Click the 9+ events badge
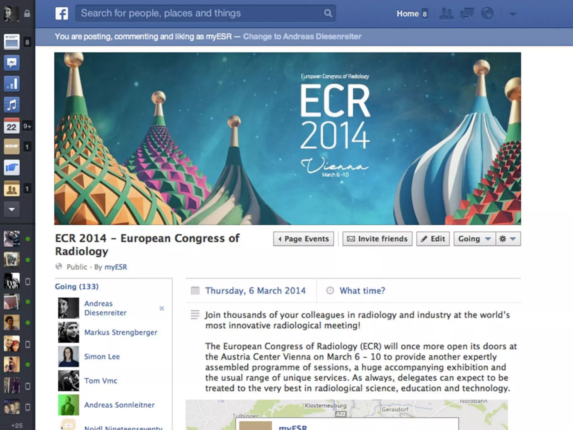 [x=27, y=126]
